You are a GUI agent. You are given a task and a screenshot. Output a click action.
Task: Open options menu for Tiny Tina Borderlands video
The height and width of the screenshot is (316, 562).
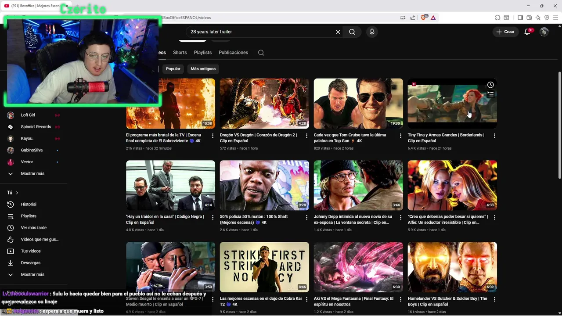click(494, 136)
